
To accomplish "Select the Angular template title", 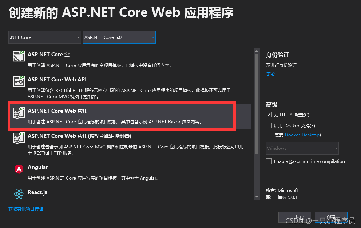I will (38, 167).
